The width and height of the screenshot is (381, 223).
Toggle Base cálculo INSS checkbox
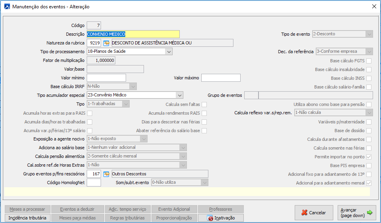(x=369, y=78)
